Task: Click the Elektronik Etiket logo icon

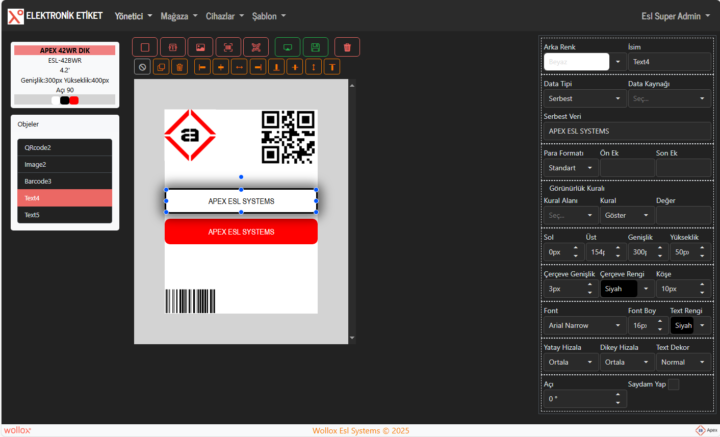Action: coord(15,16)
